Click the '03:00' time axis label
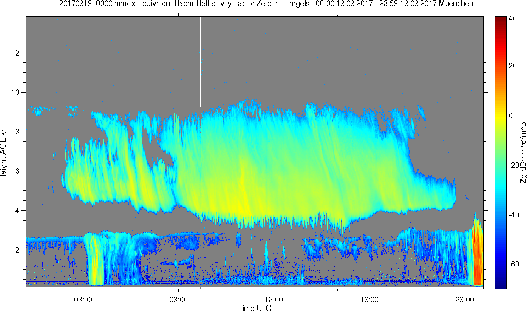This screenshot has width=527, height=311. pyautogui.click(x=83, y=300)
